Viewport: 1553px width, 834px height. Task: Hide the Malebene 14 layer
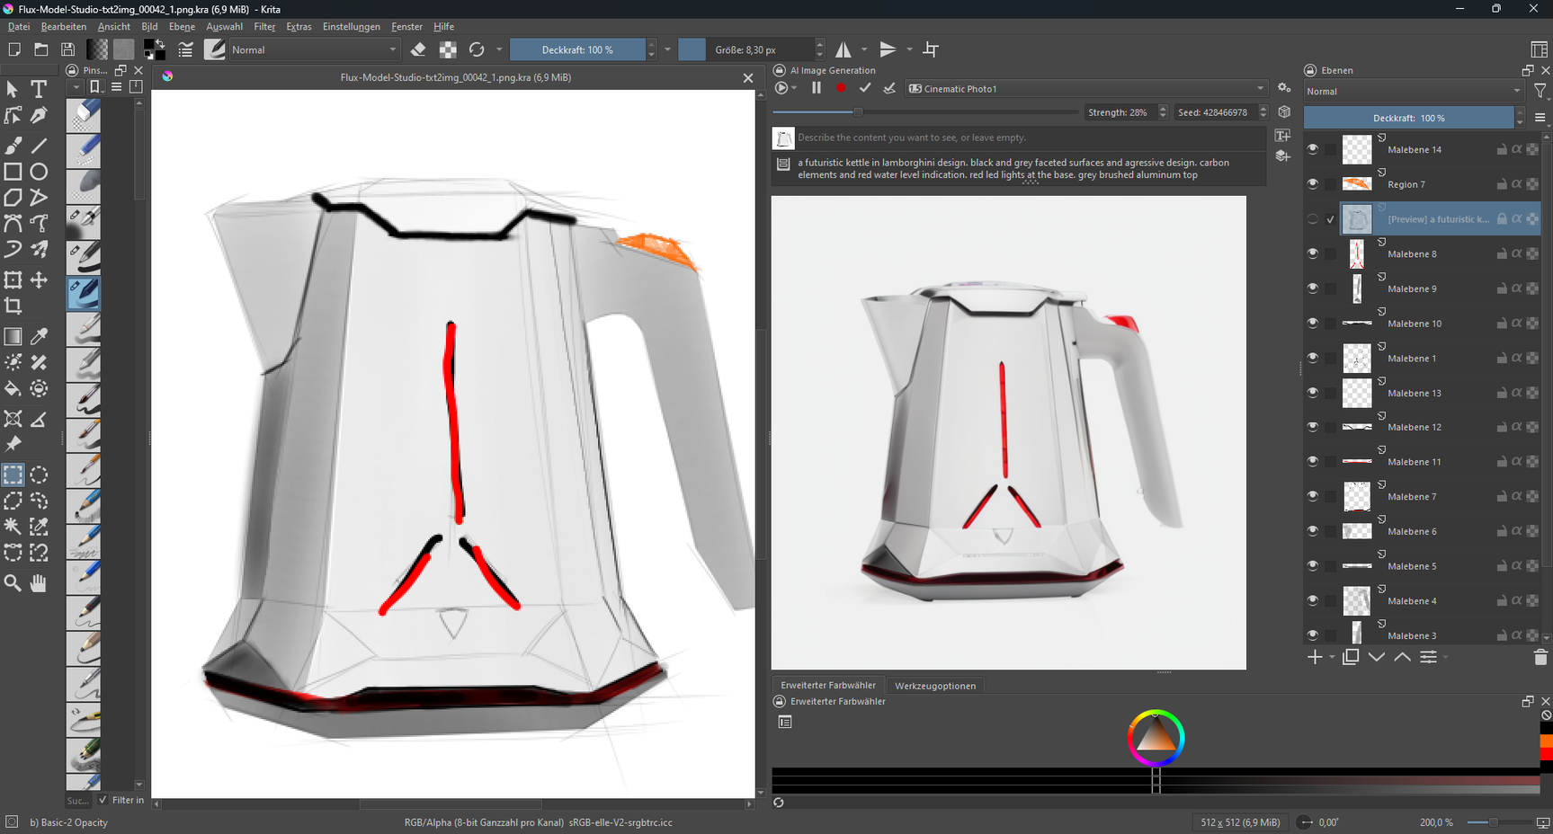[x=1313, y=149]
